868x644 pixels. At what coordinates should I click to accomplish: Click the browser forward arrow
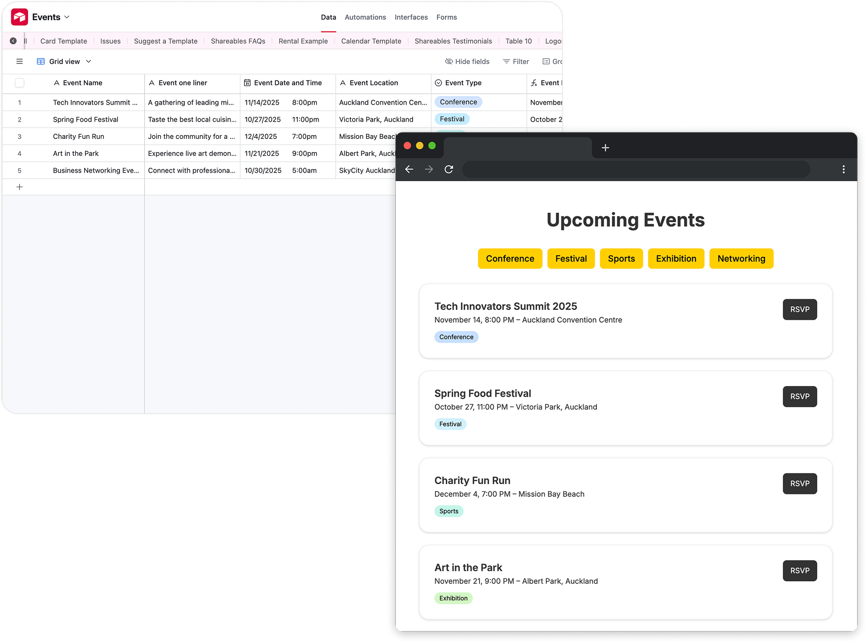429,169
